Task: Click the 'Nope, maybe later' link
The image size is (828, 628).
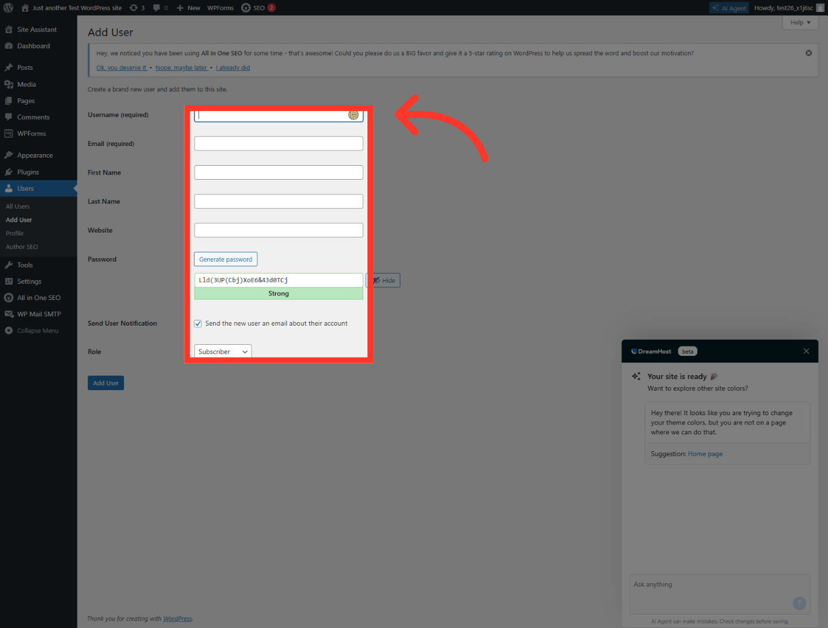Action: click(x=182, y=68)
